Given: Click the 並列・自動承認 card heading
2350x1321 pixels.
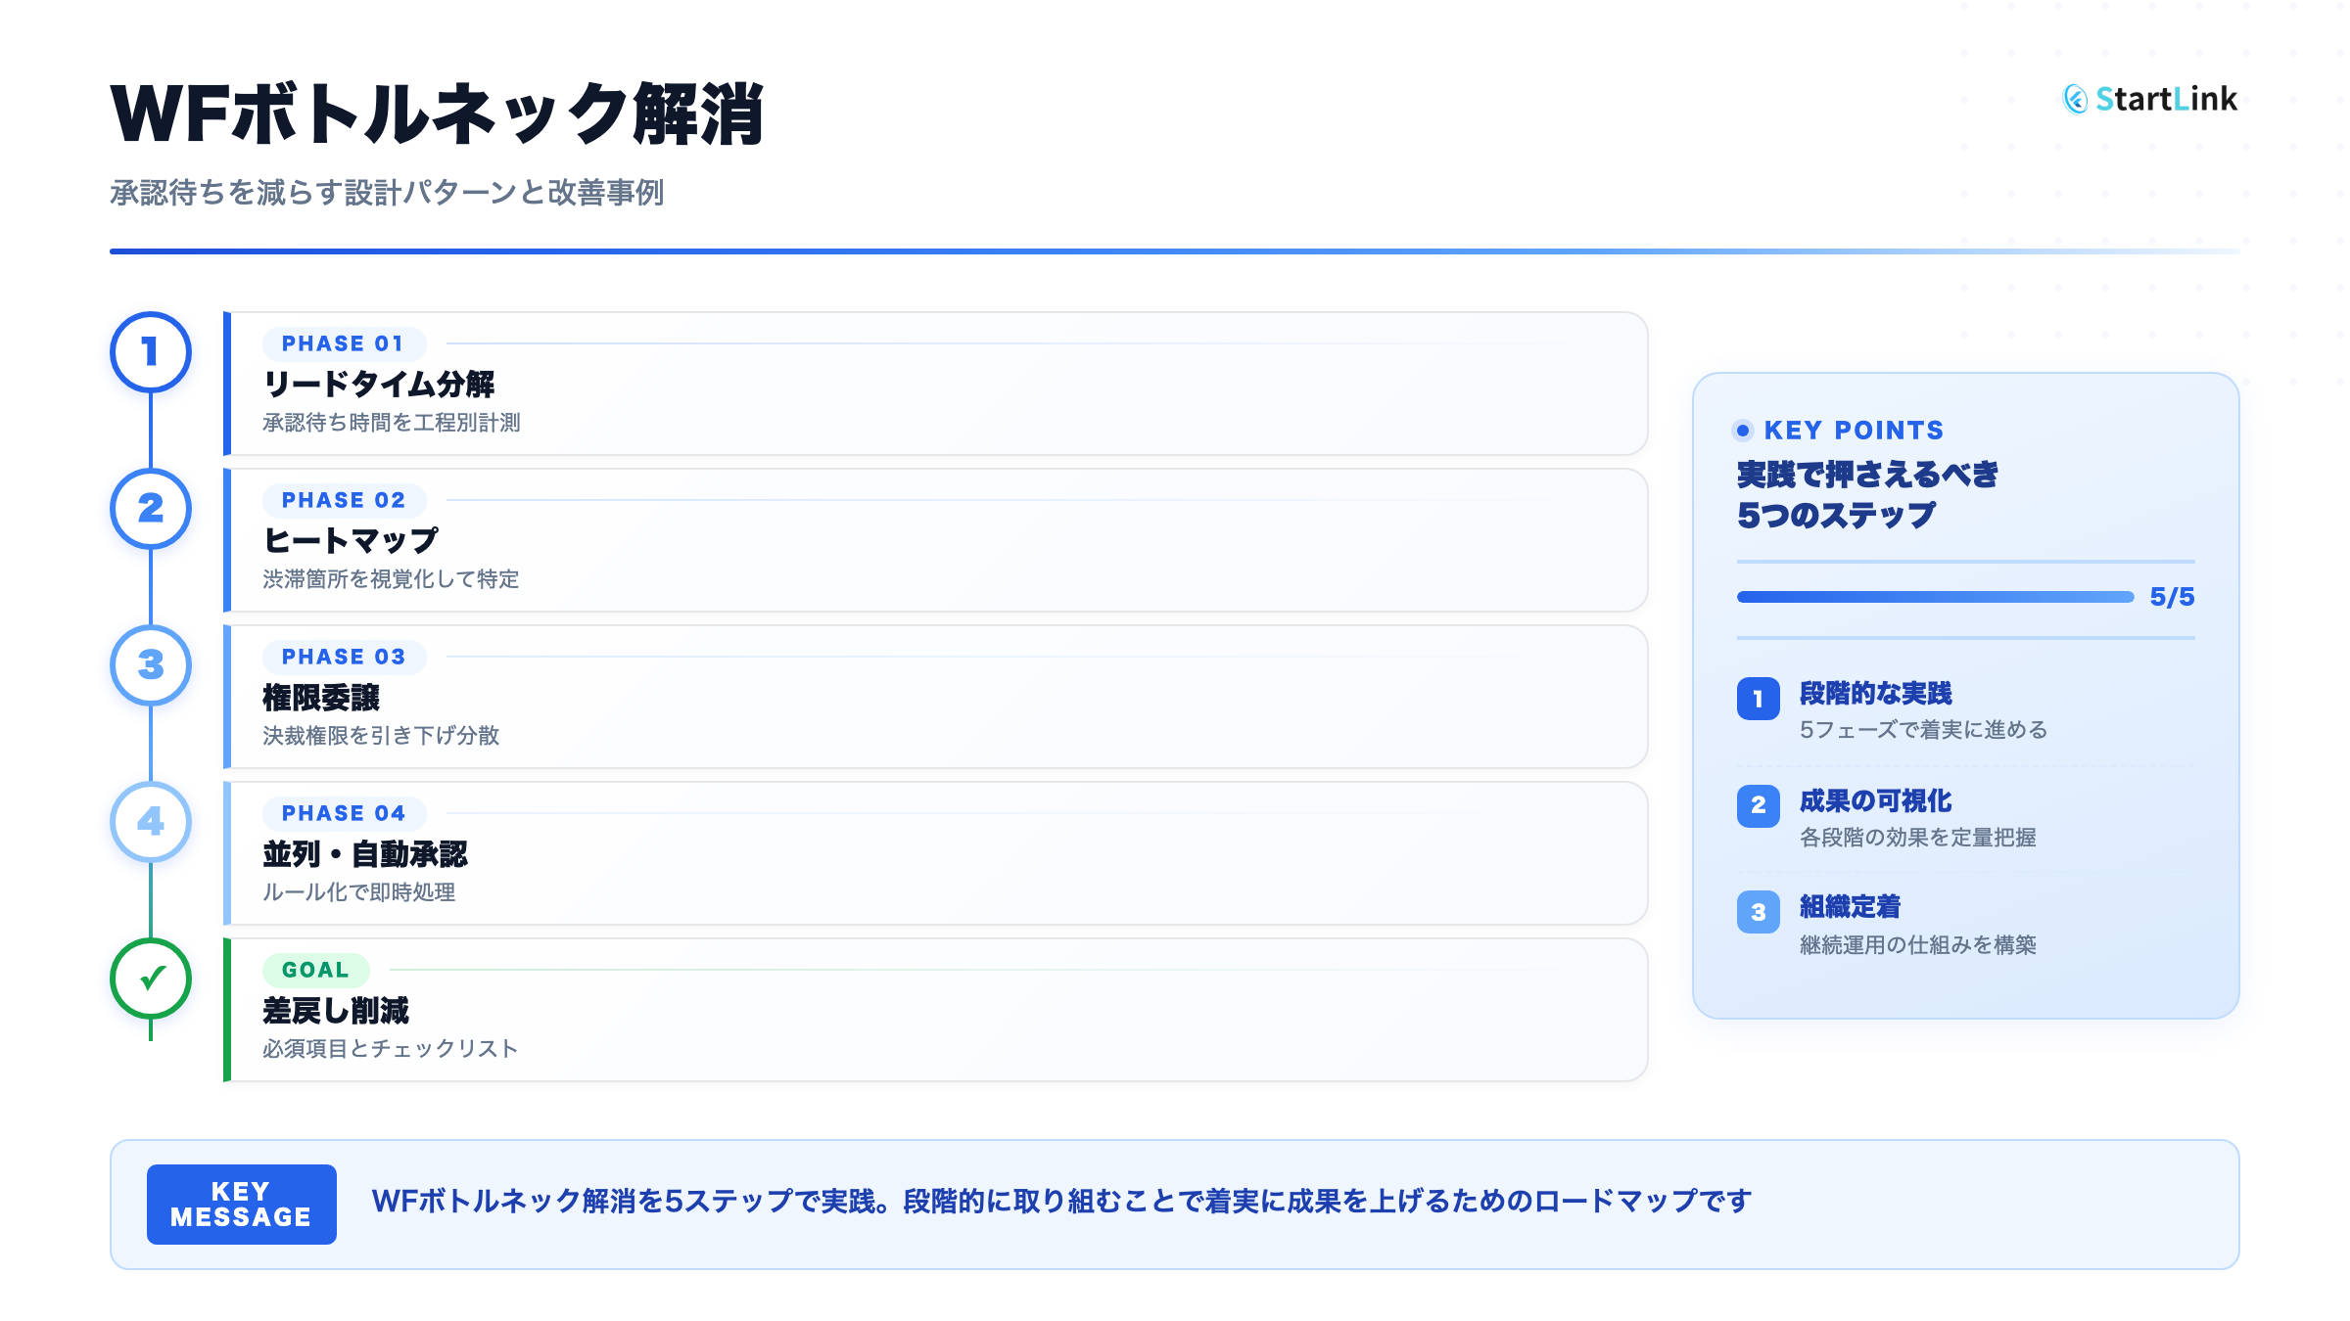Looking at the screenshot, I should click(365, 854).
